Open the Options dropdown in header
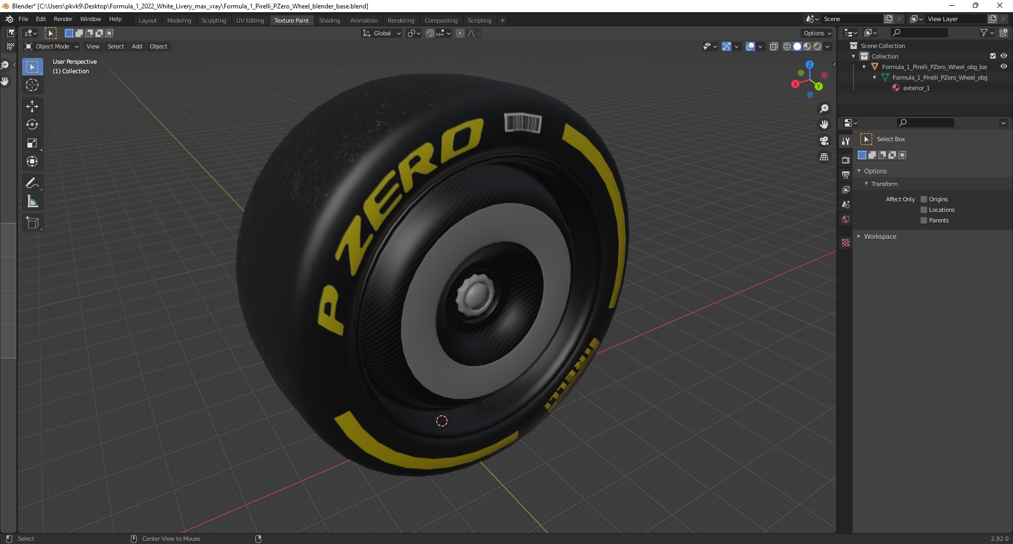 click(x=817, y=33)
